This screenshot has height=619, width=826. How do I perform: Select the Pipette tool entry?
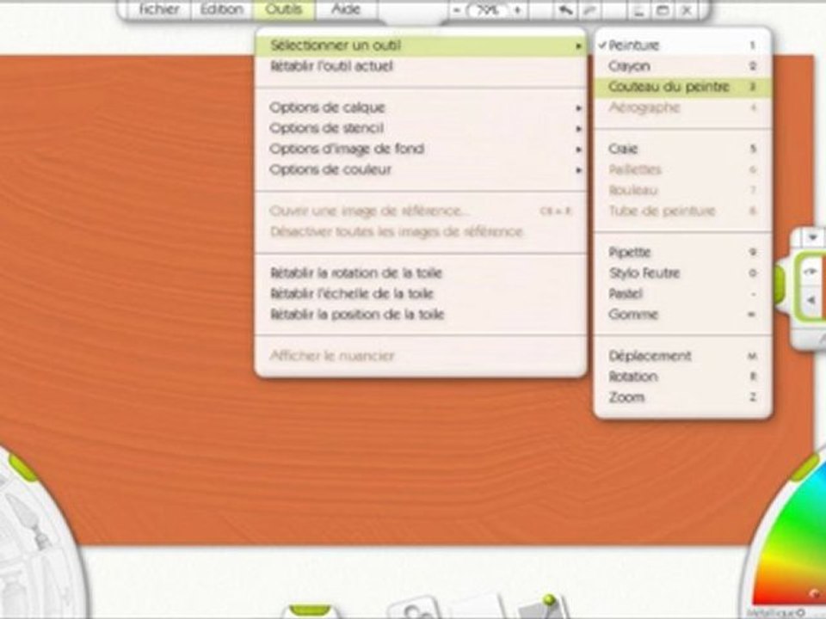[682, 252]
